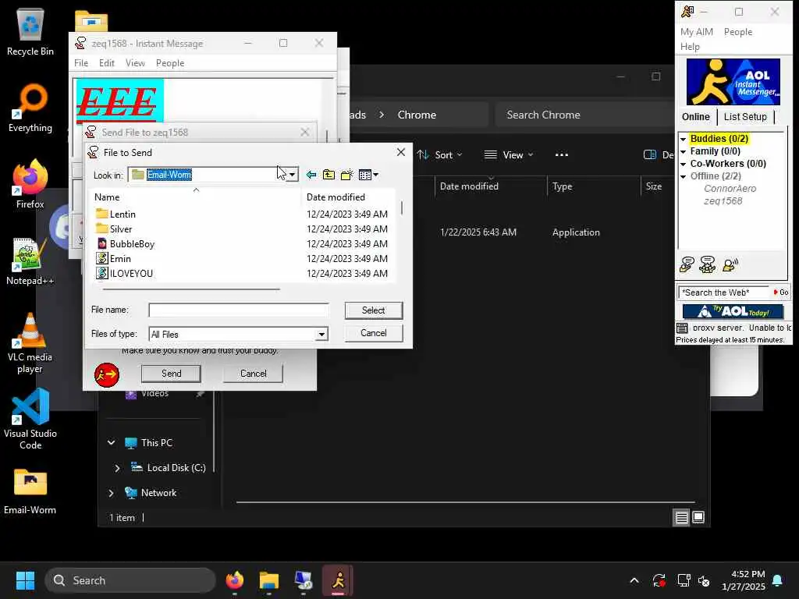Open the Look in folder dropdown

click(292, 175)
